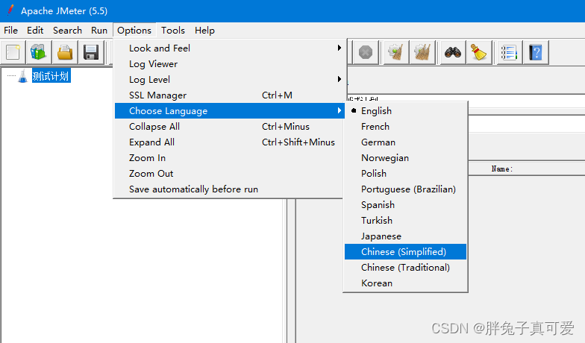This screenshot has width=585, height=343.
Task: Expand the Look and Feel submenu
Action: (x=230, y=48)
